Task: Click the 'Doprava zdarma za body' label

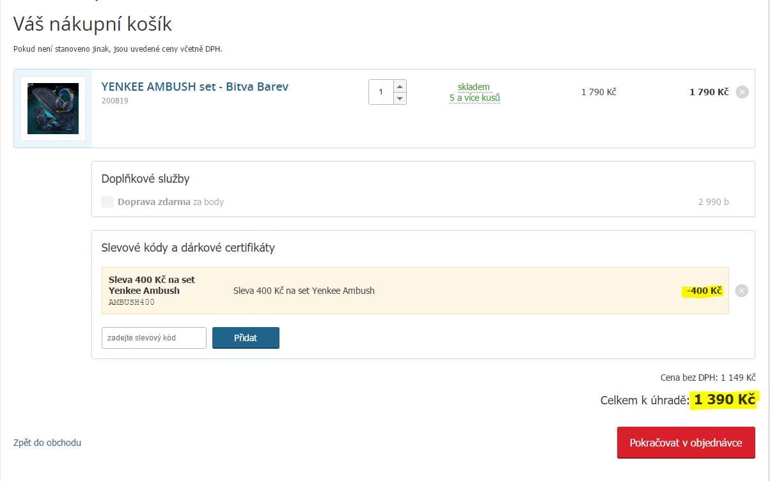Action: 170,202
